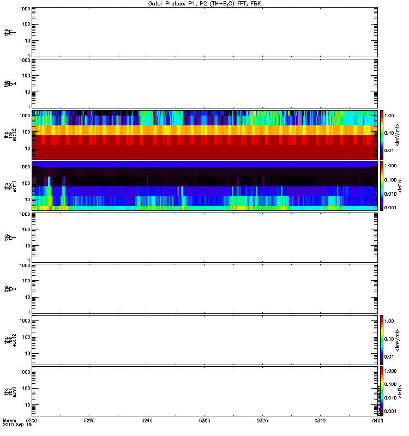Screen dimensions: 409x436
Task: Click the '0220' time axis label
Action: click(89, 421)
